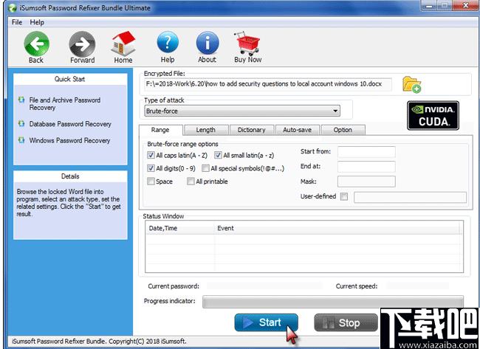Image resolution: width=480 pixels, height=349 pixels.
Task: Open the About info icon
Action: point(208,43)
